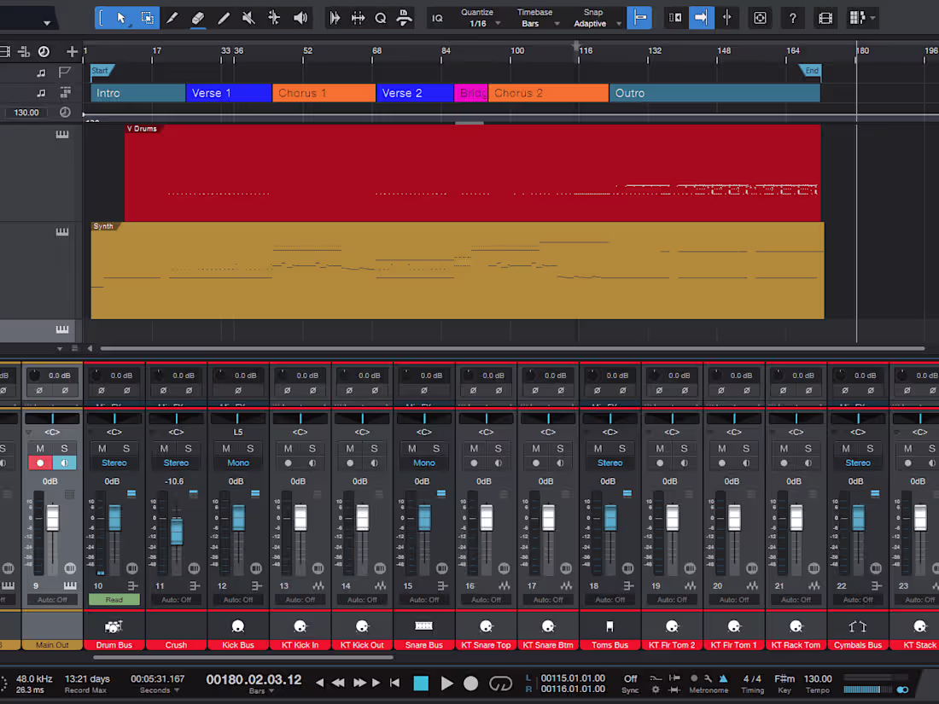Solo the Crush channel

(x=188, y=448)
